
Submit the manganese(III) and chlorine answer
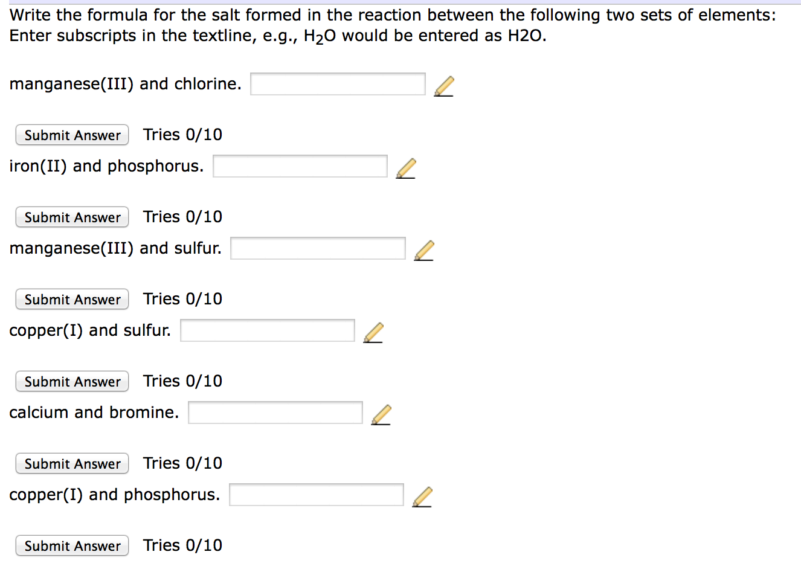71,135
